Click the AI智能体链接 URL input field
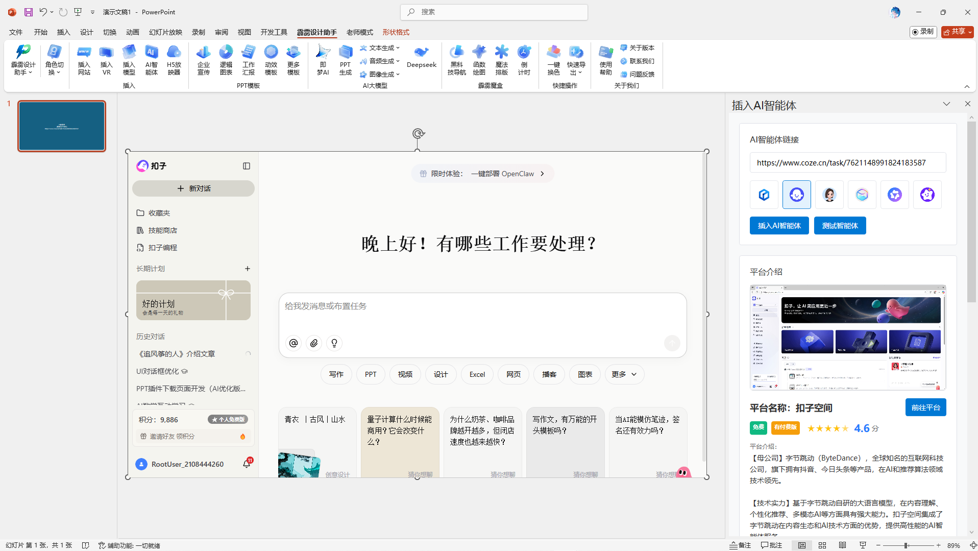The image size is (978, 551). 847,163
